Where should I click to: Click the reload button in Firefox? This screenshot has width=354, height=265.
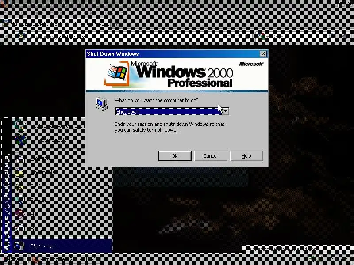247,37
